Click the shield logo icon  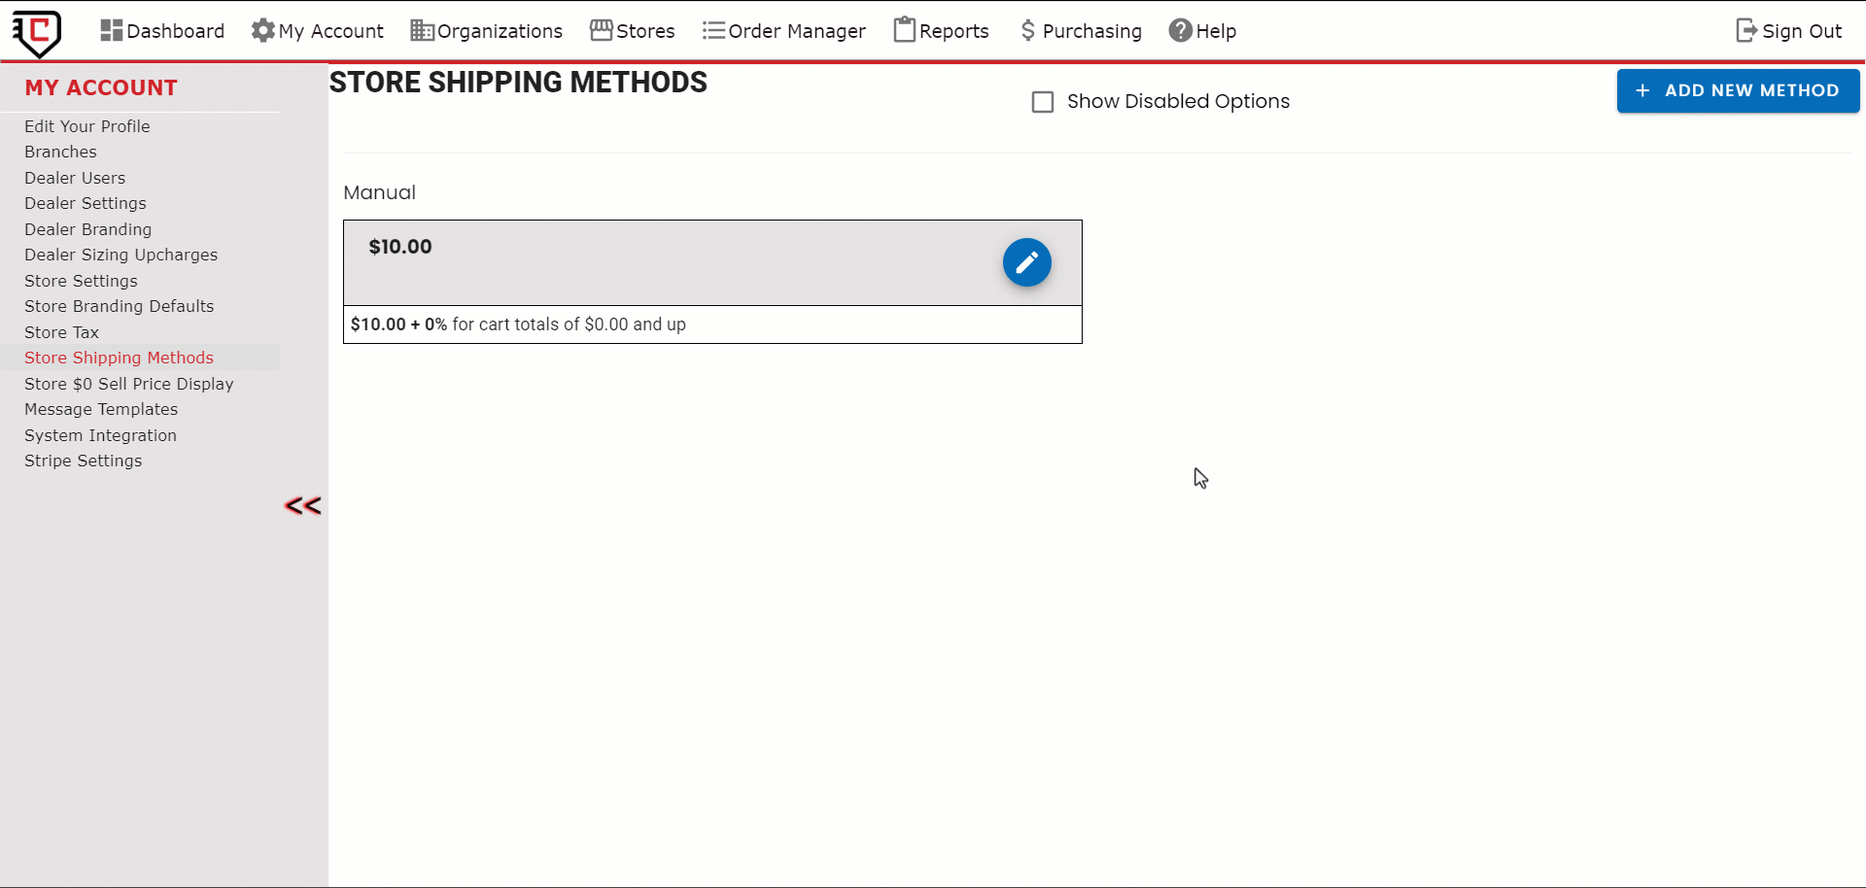[x=38, y=33]
